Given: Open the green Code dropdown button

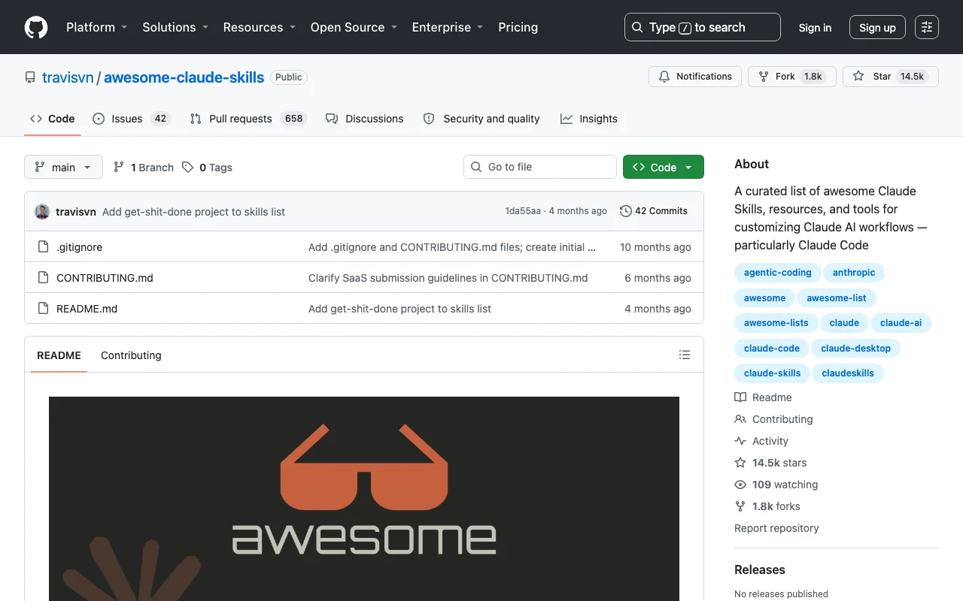Looking at the screenshot, I should point(664,167).
